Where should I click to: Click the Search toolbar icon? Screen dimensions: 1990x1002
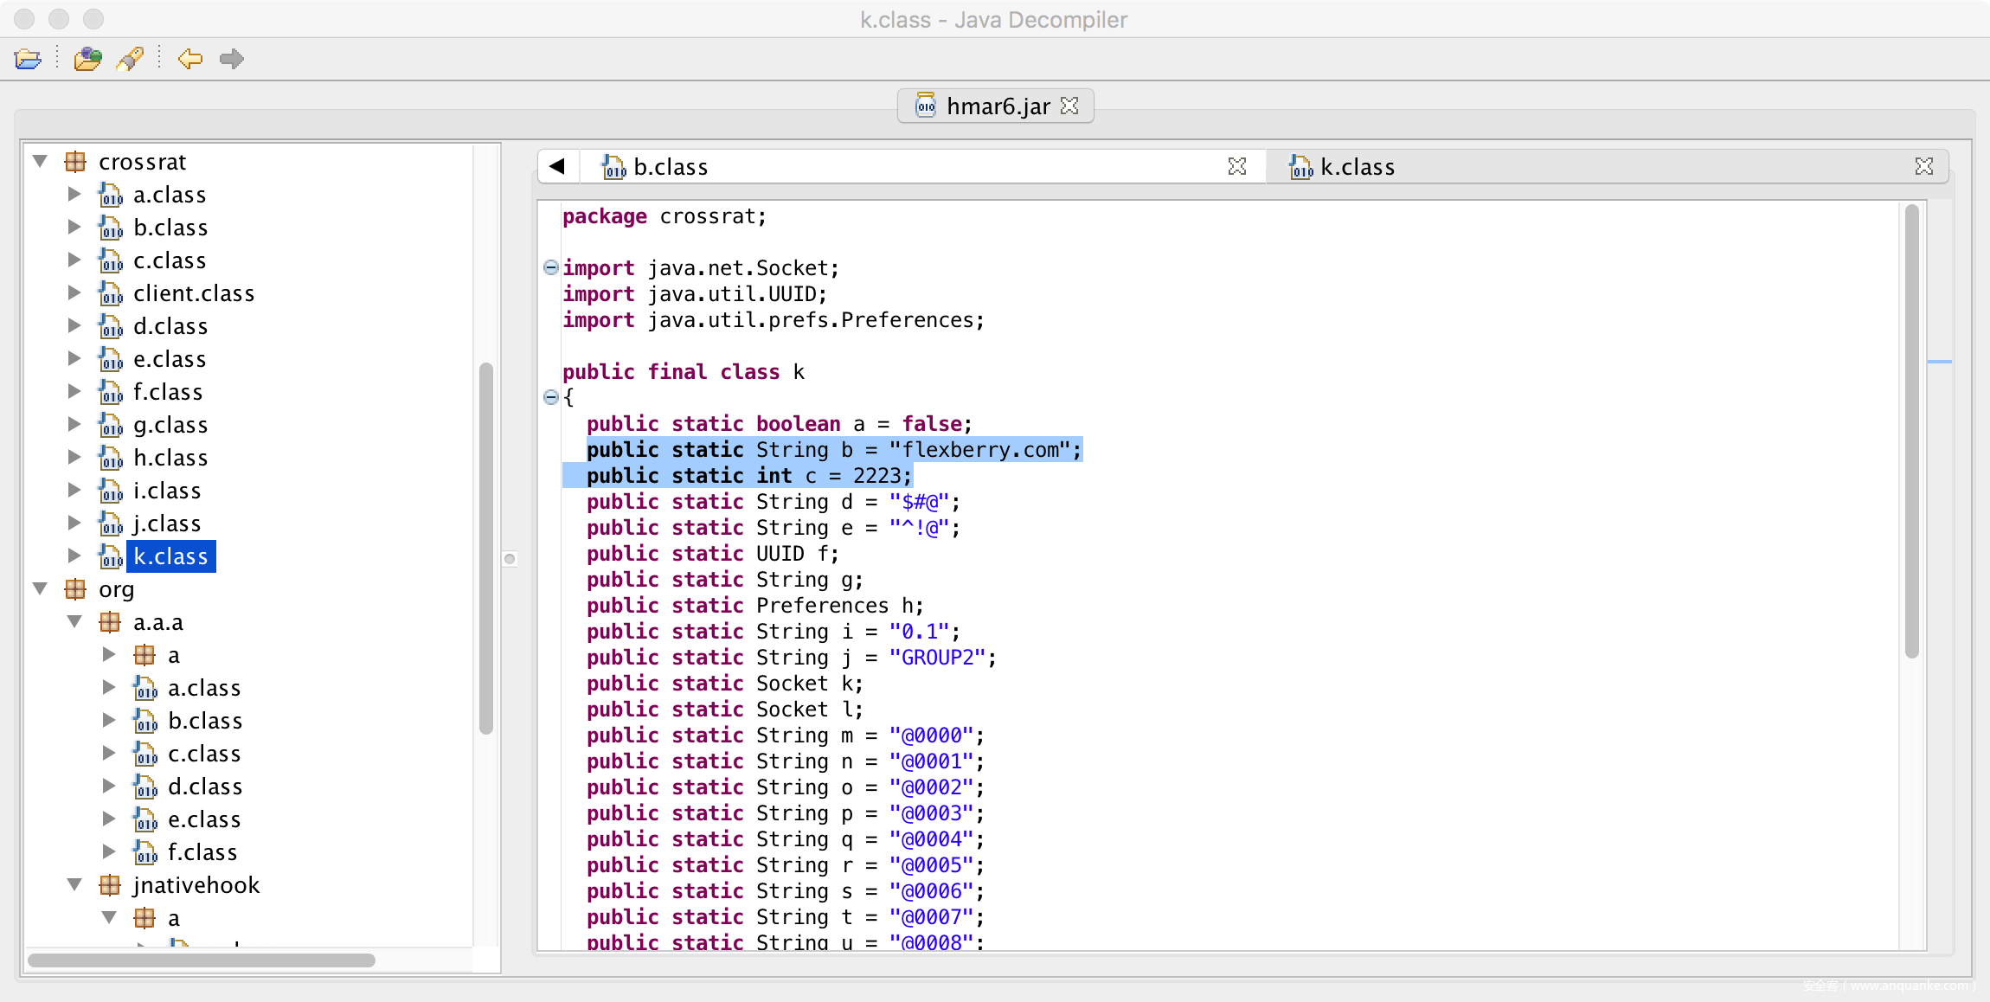click(x=131, y=59)
